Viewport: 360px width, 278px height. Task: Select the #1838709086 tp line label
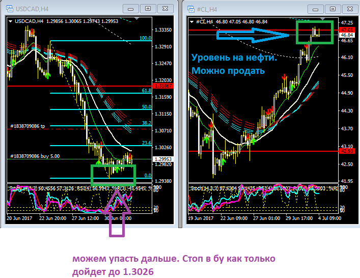[27, 126]
